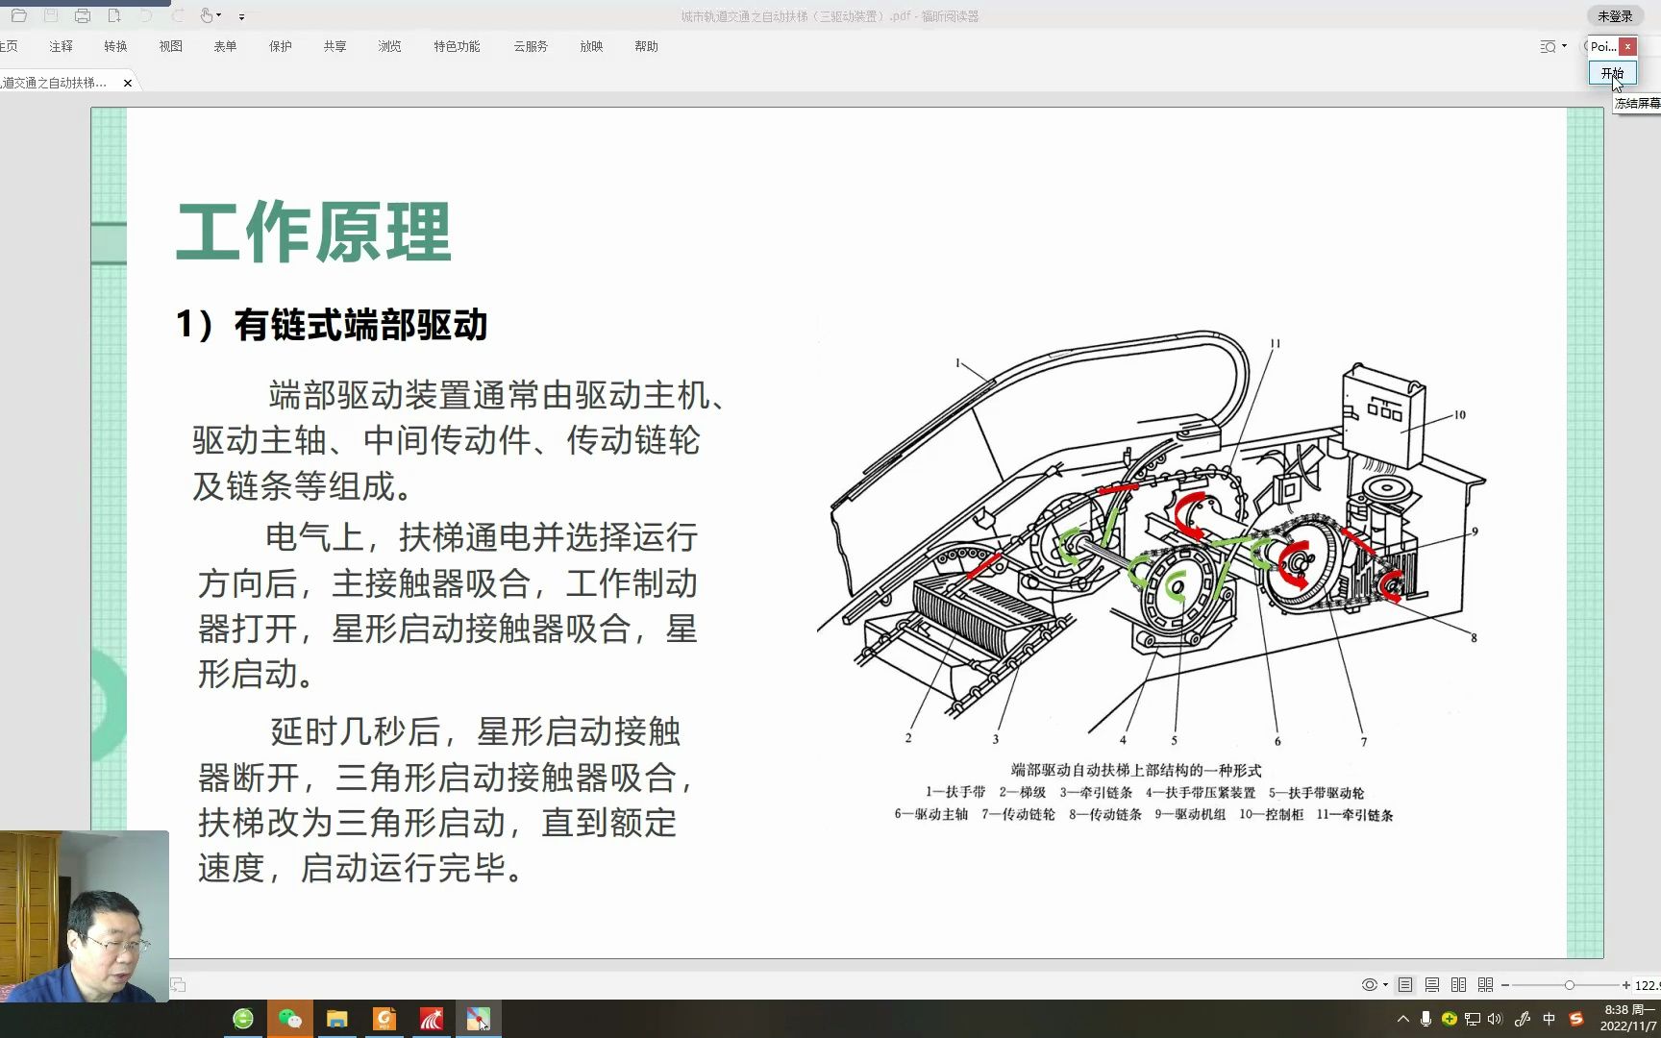Toggle the Chinese input method indicator
This screenshot has width=1661, height=1038.
1549,1018
